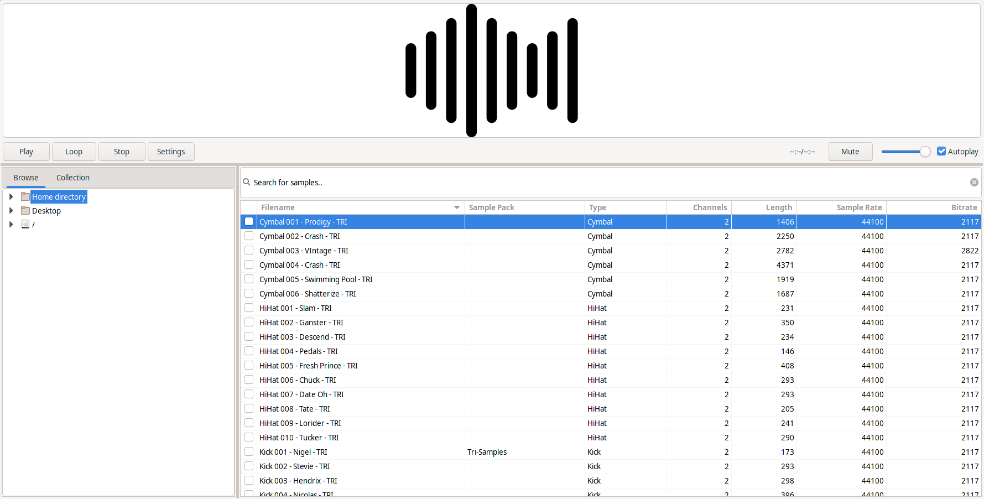
Task: Adjust the volume slider
Action: tap(925, 151)
